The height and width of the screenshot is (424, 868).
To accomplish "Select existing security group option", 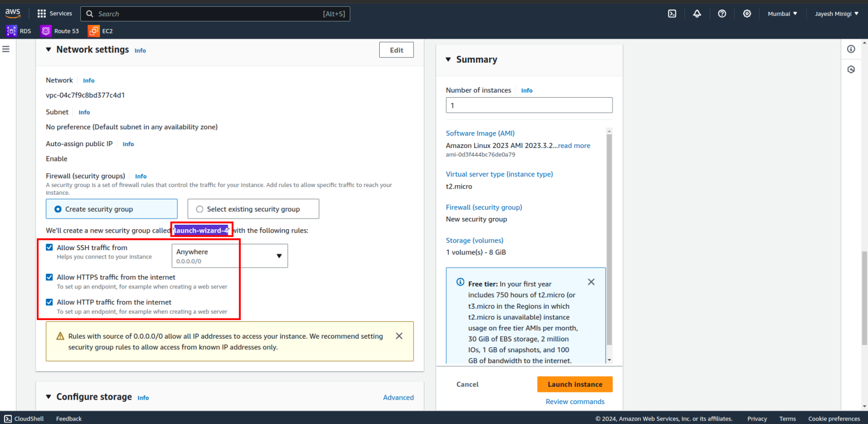I will click(x=199, y=209).
